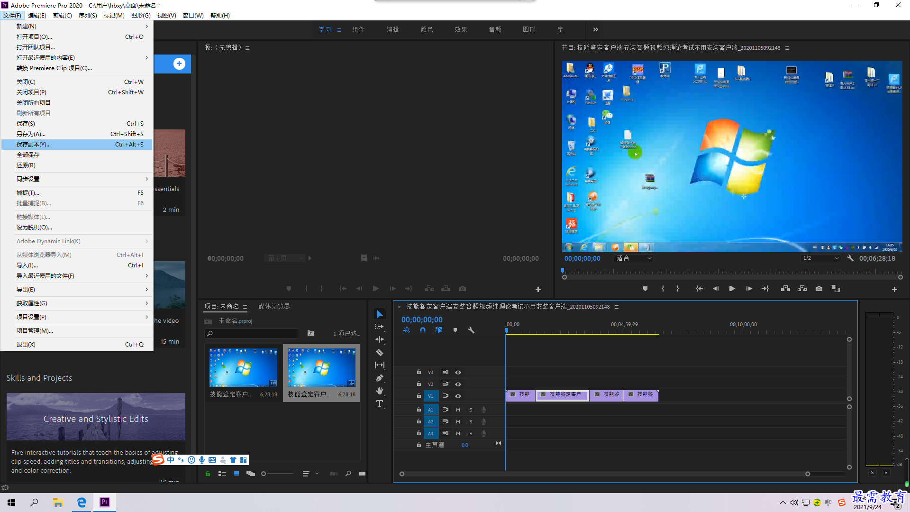Choose Close Project (关闭项目) menu item
This screenshot has height=512, width=910.
click(x=77, y=92)
